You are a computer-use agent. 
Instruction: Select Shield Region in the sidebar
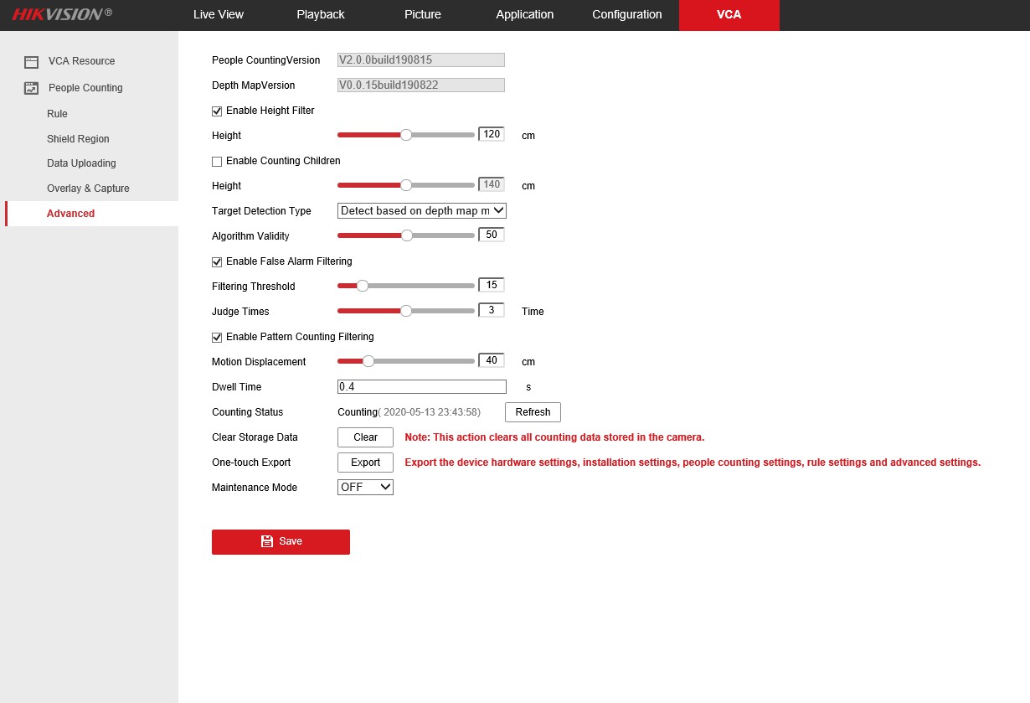click(x=78, y=139)
